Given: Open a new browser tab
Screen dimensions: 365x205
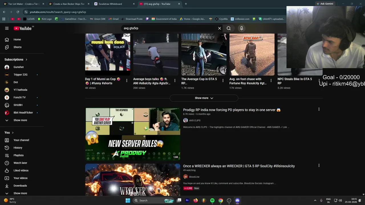Looking at the screenshot, I should pyautogui.click(x=186, y=4).
